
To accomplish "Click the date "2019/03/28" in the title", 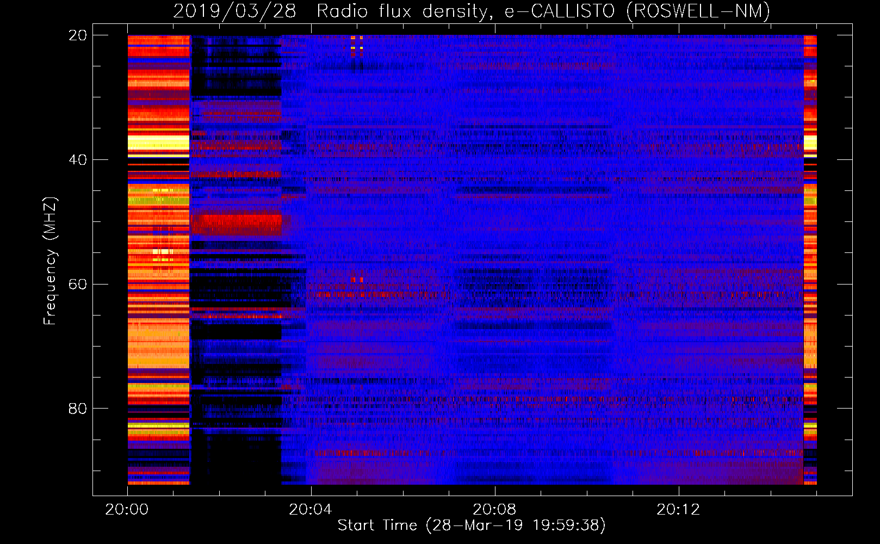I will 234,11.
